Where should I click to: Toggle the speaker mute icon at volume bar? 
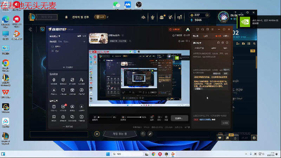pos(123,117)
